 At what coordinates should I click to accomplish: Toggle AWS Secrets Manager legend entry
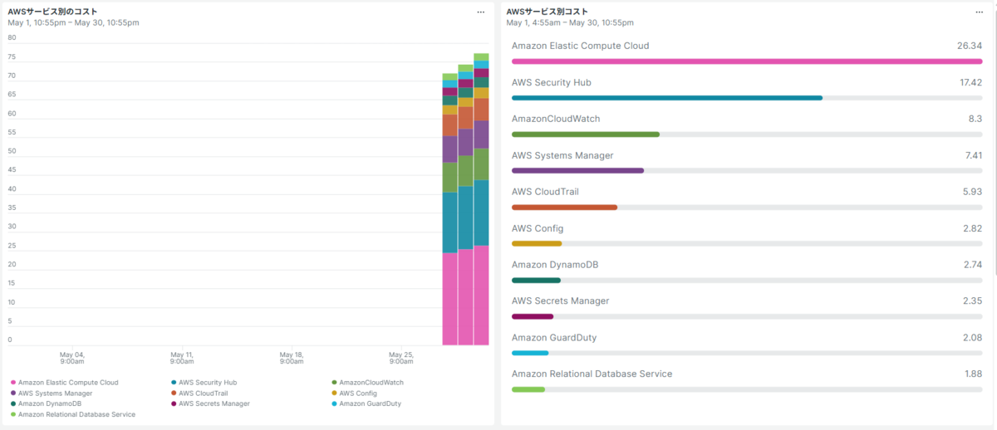click(210, 403)
